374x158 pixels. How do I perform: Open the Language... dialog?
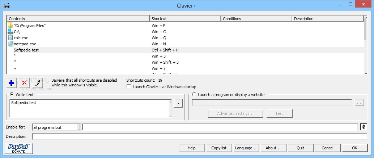(246, 148)
